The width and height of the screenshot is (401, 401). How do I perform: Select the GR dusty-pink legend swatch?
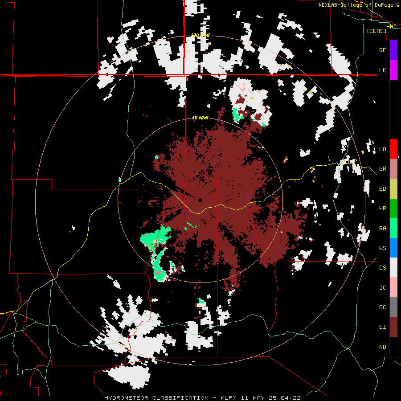(393, 169)
